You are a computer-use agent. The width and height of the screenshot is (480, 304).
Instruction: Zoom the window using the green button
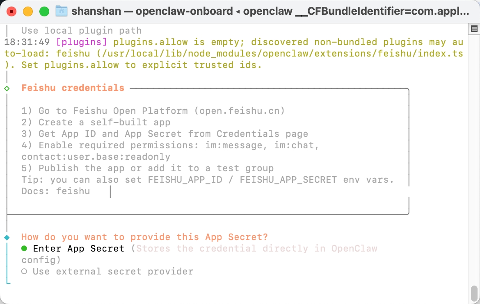pos(44,11)
